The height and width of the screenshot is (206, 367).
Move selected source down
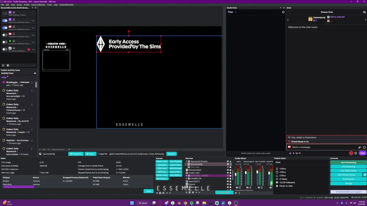click(x=199, y=192)
